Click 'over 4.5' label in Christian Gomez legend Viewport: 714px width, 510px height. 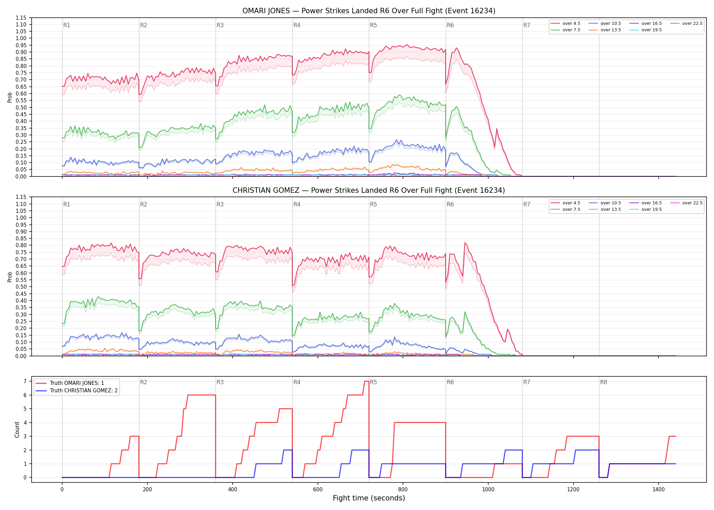[571, 203]
